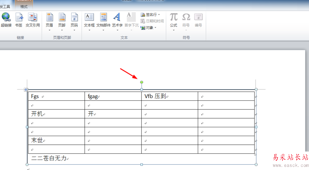Click the bottom-left corner sizing handle
Screen dimensions: 309x170
[27, 164]
